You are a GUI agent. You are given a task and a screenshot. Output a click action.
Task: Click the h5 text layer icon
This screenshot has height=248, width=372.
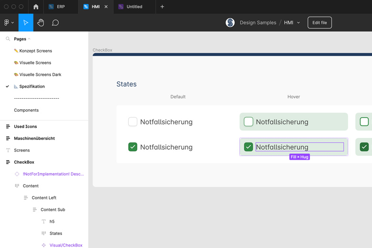(44, 221)
